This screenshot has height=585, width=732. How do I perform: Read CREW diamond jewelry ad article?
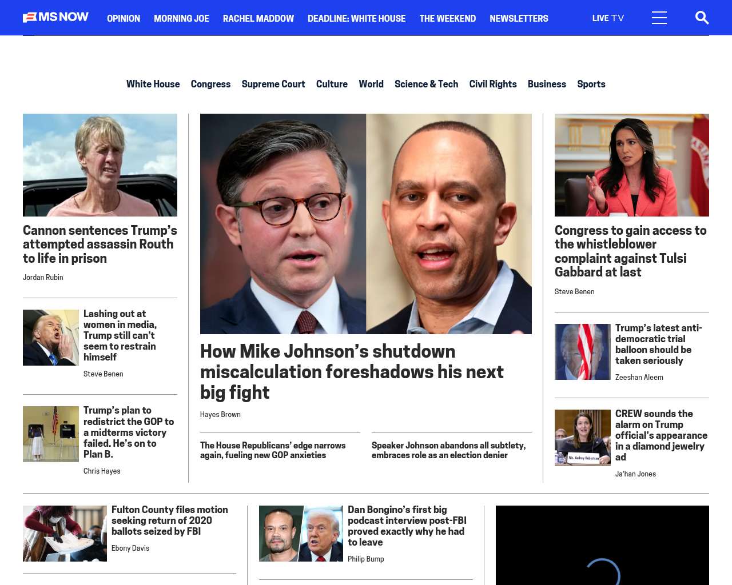click(661, 435)
